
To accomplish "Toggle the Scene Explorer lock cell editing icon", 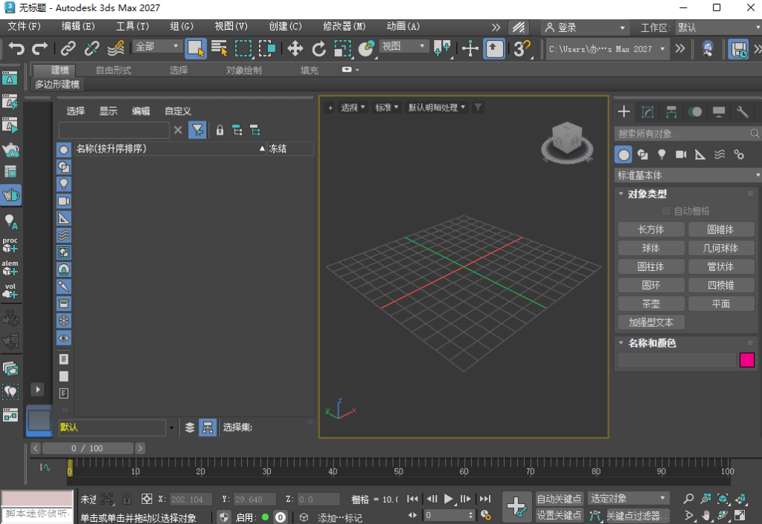I will (x=220, y=130).
